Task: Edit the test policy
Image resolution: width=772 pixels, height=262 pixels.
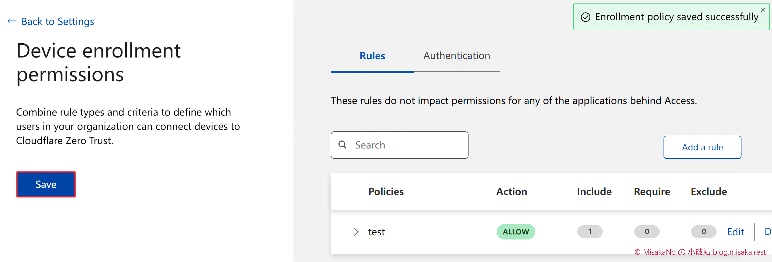Action: point(736,232)
